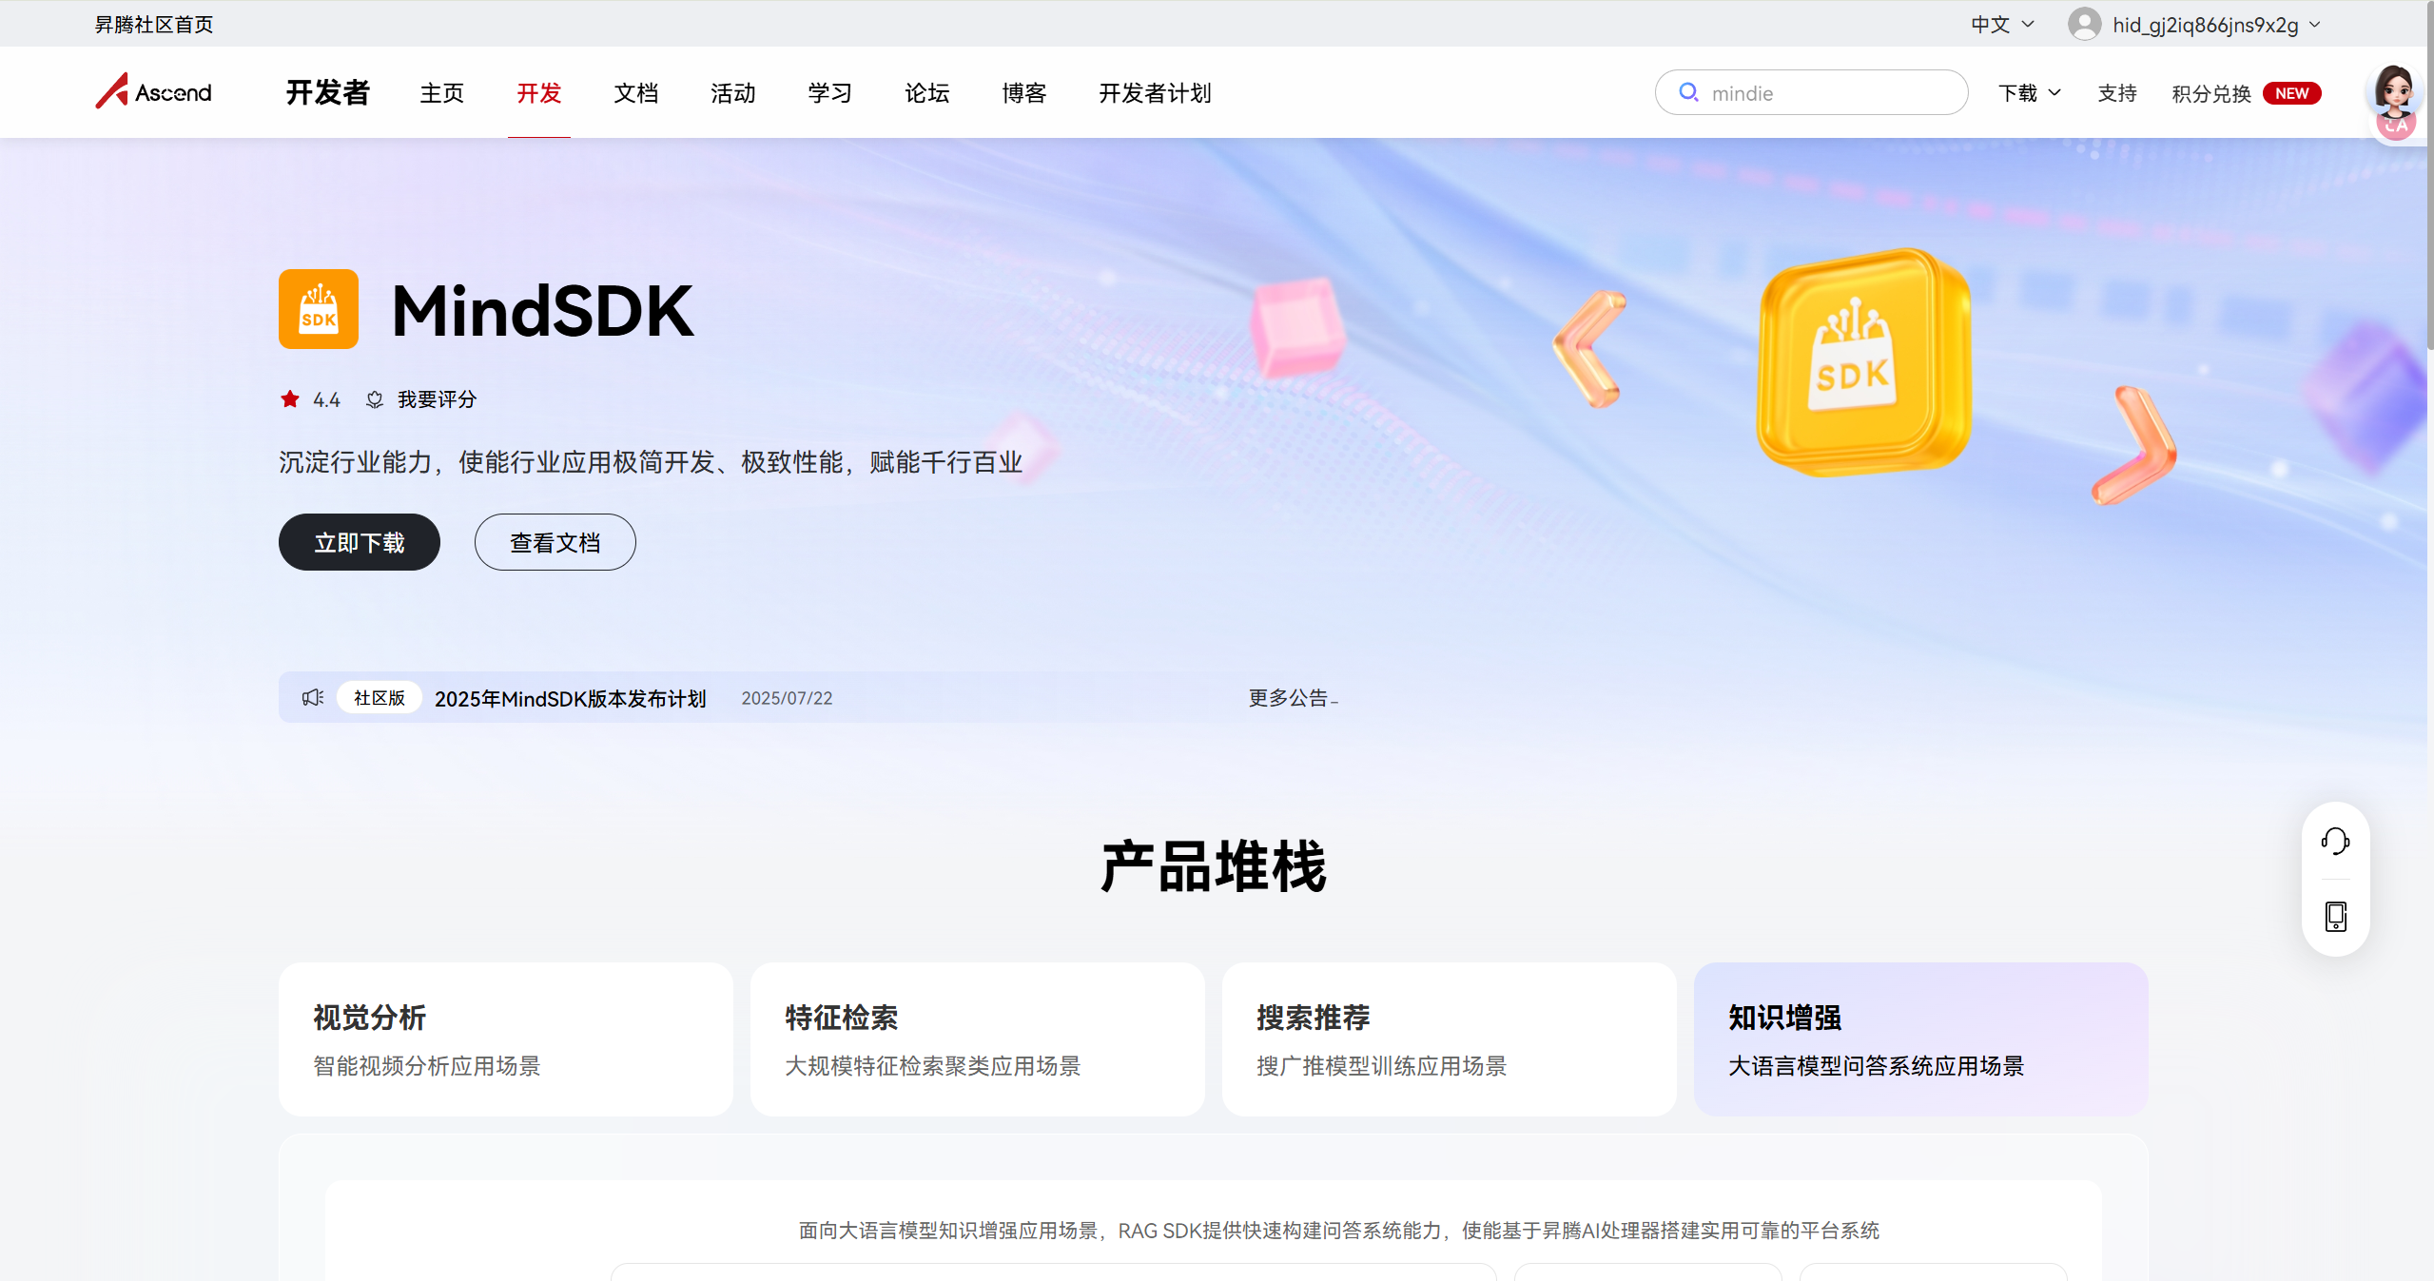The image size is (2434, 1281).
Task: Expand the 下载 dropdown menu
Action: tap(2029, 93)
